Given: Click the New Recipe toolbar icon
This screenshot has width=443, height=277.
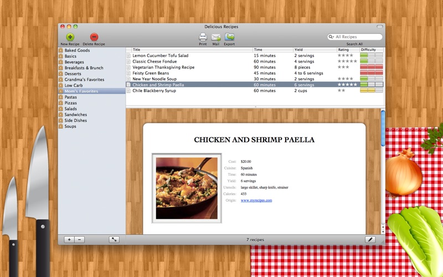Looking at the screenshot, I should tap(70, 37).
